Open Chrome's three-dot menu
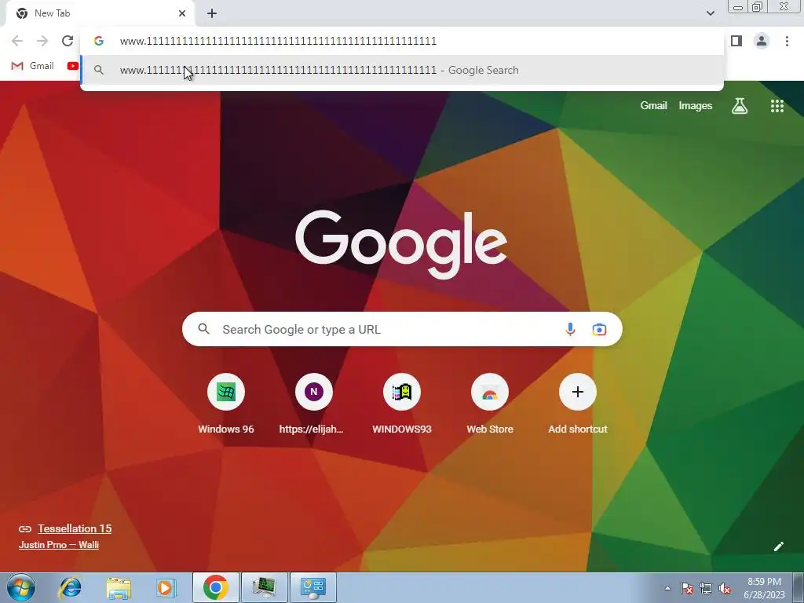 (x=787, y=41)
